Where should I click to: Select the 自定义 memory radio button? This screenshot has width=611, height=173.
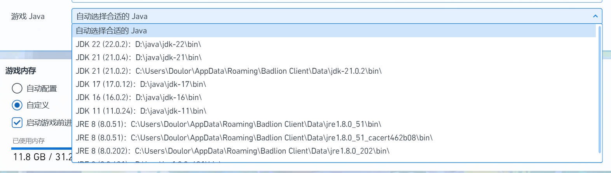[17, 105]
